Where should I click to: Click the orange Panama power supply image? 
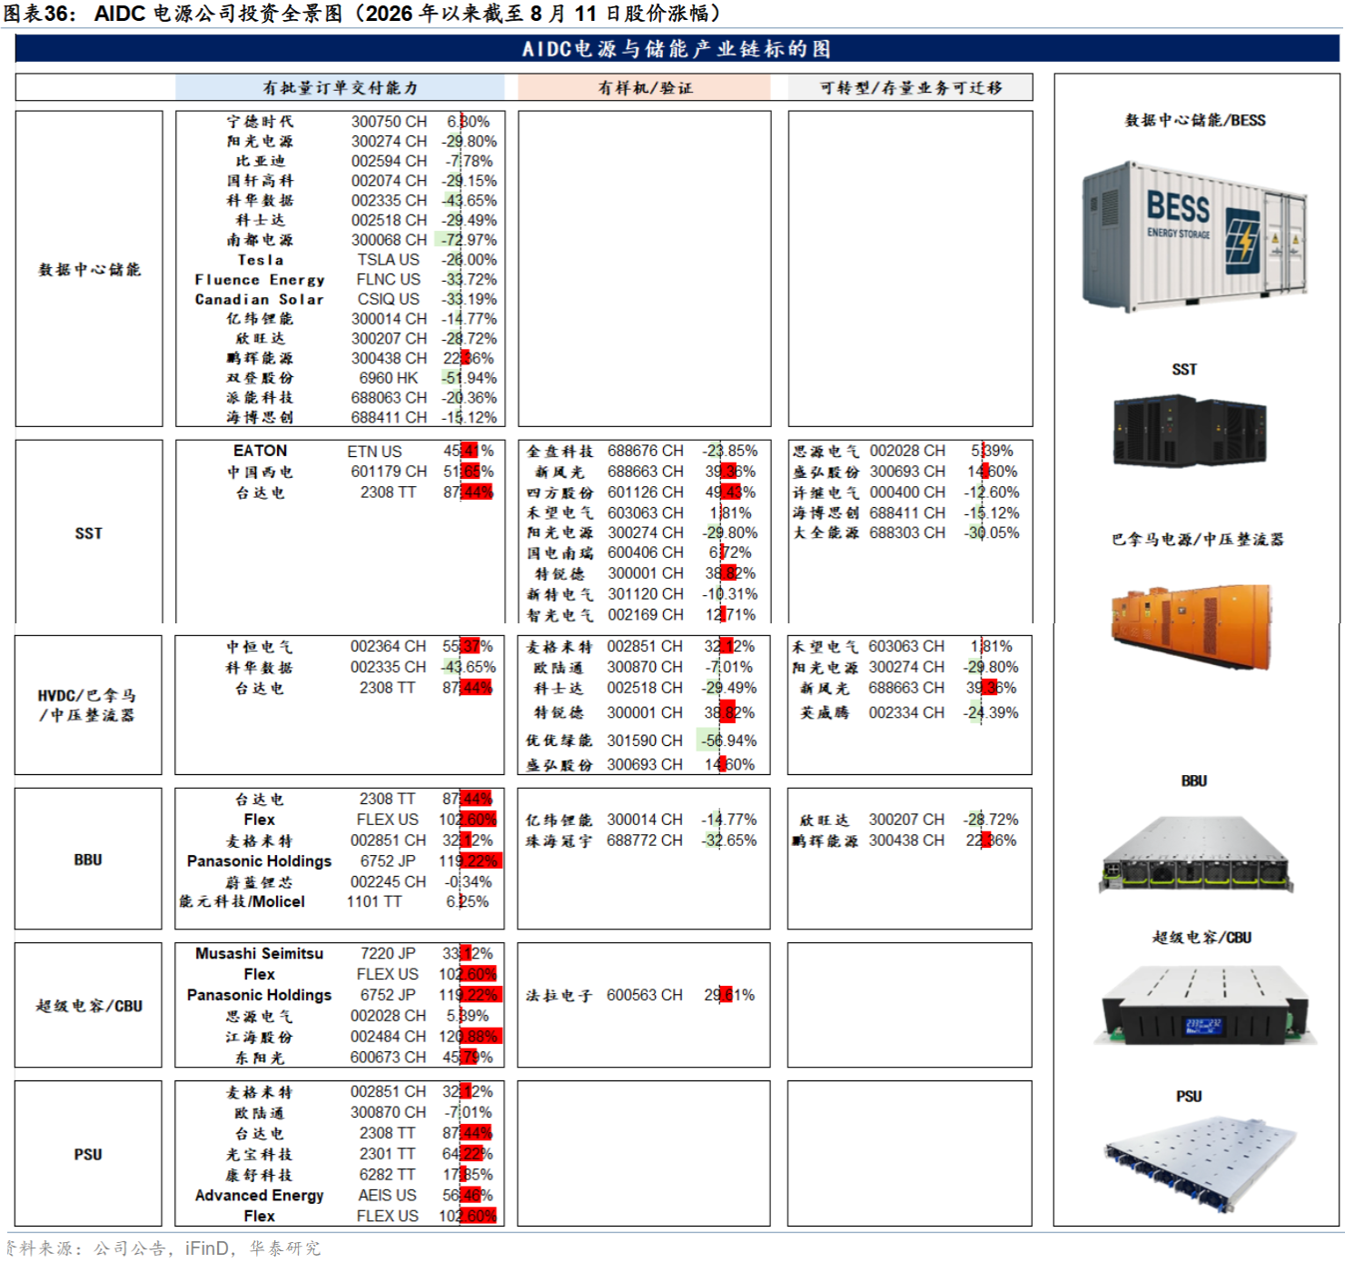coord(1190,627)
